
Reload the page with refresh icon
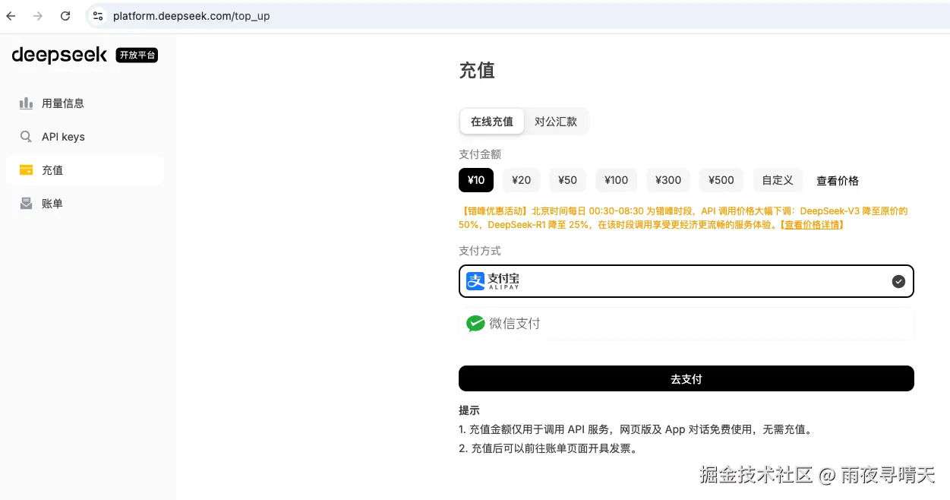tap(65, 15)
